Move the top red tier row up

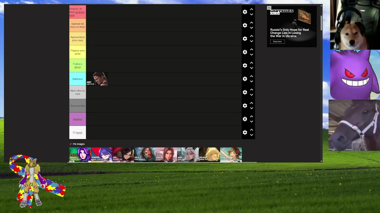pyautogui.click(x=251, y=9)
